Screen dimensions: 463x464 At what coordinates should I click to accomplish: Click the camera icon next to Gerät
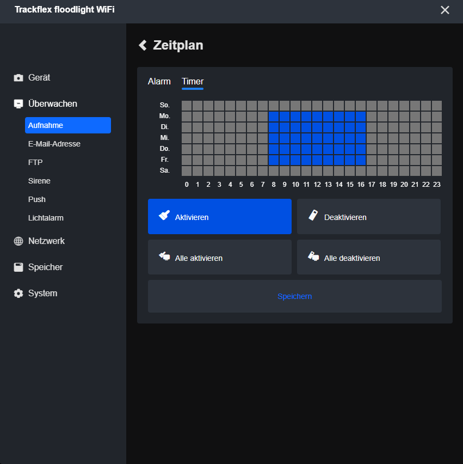(x=18, y=77)
